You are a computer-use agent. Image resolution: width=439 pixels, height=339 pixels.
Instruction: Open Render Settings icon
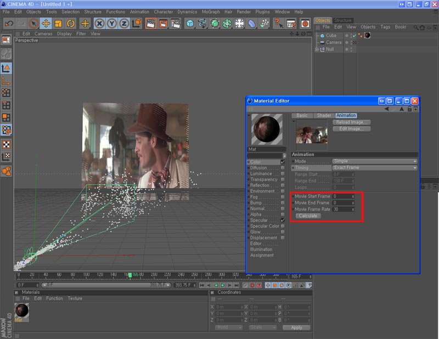point(176,24)
